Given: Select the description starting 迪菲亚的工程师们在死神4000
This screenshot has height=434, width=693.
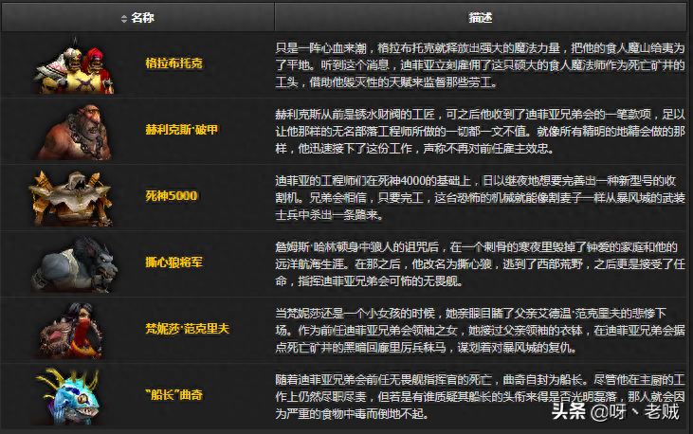Looking at the screenshot, I should click(x=480, y=197).
